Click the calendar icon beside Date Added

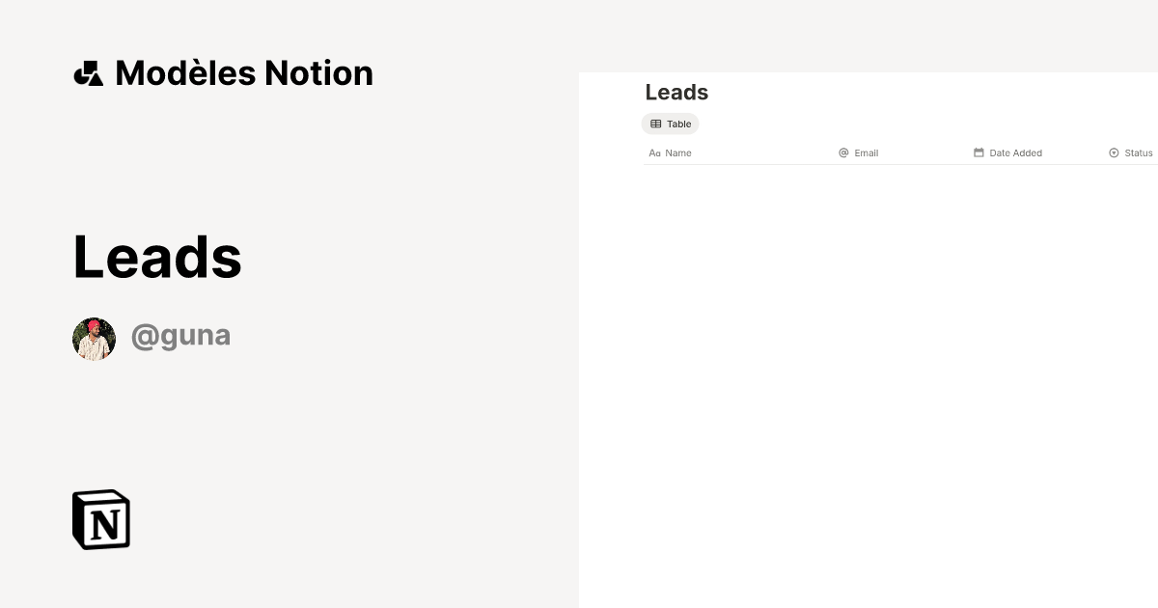979,152
